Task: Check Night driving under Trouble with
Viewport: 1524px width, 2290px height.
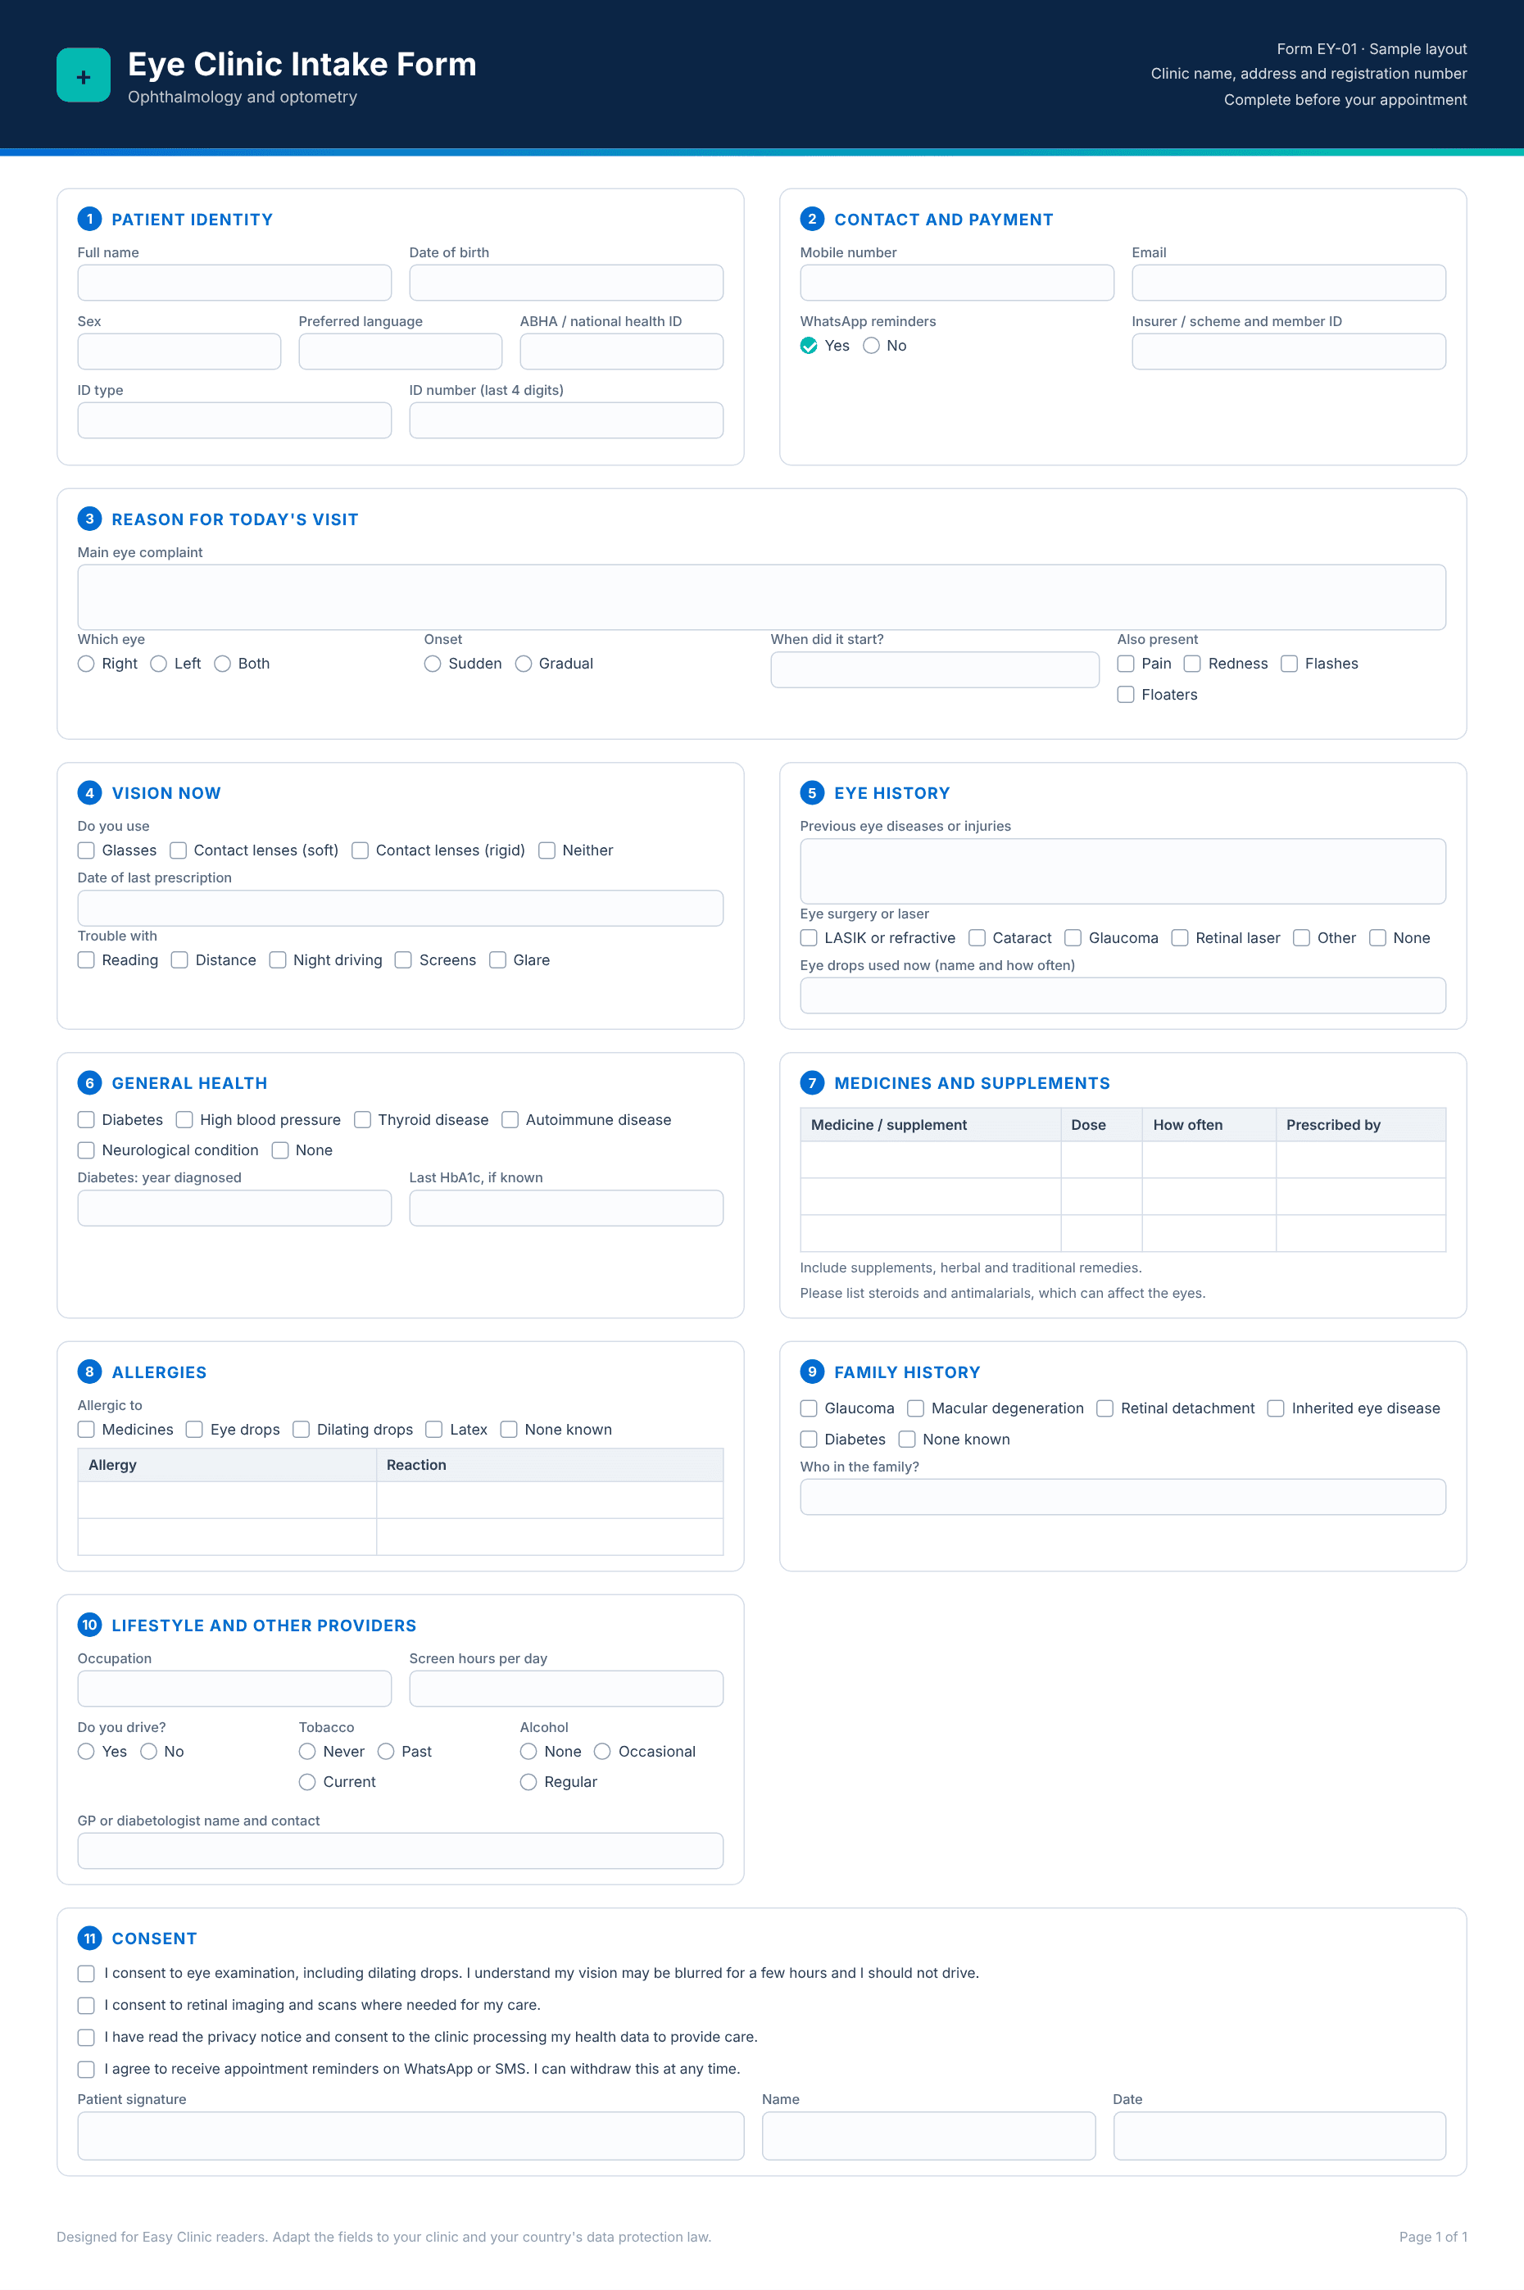Action: pos(278,960)
